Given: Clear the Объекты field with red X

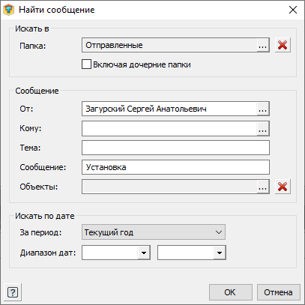Looking at the screenshot, I should click(283, 187).
